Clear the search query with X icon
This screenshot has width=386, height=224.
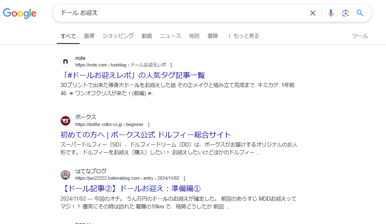point(312,13)
